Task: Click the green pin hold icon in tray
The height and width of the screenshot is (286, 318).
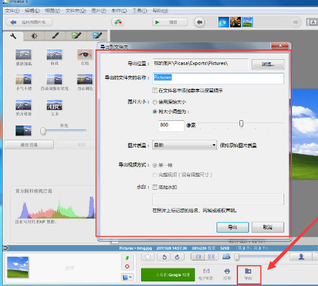Action: pyautogui.click(x=127, y=258)
